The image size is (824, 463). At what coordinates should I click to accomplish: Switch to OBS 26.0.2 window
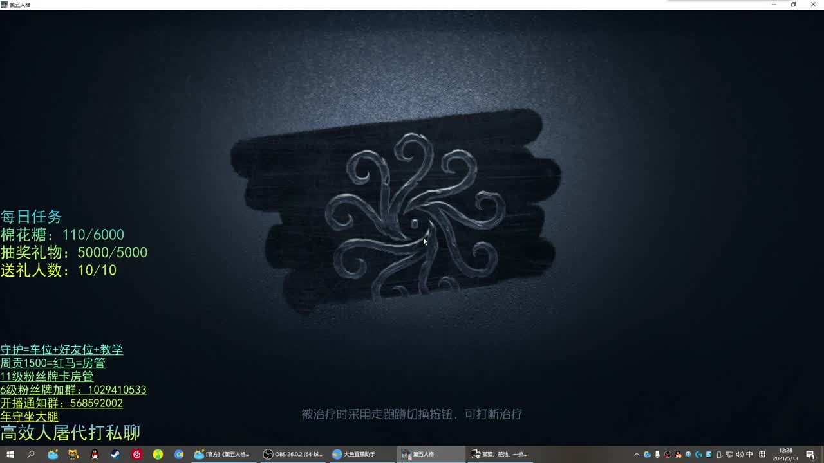point(293,455)
